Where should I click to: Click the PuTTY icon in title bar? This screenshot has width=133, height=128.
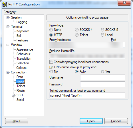point(5,4)
